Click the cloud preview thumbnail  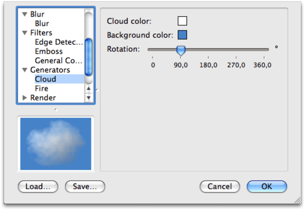point(56,144)
